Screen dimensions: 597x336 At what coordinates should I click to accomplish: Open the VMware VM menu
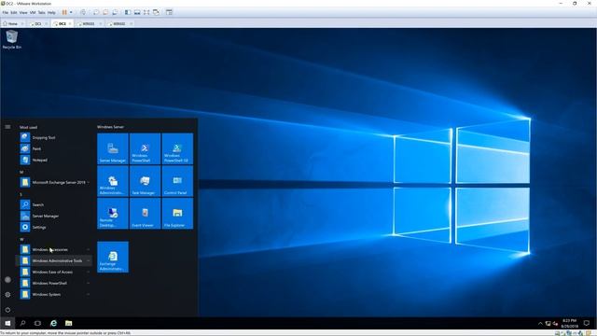coord(33,12)
